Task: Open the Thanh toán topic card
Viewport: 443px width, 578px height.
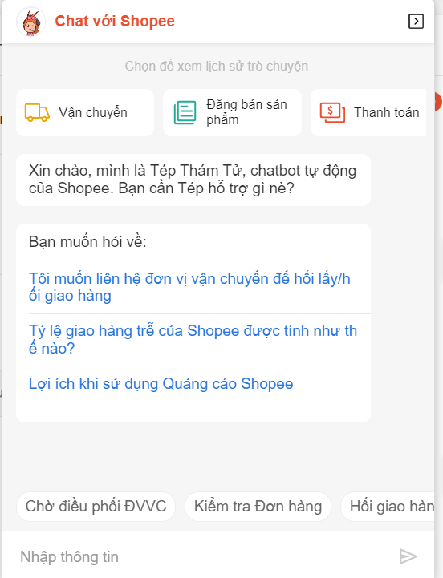Action: click(368, 113)
